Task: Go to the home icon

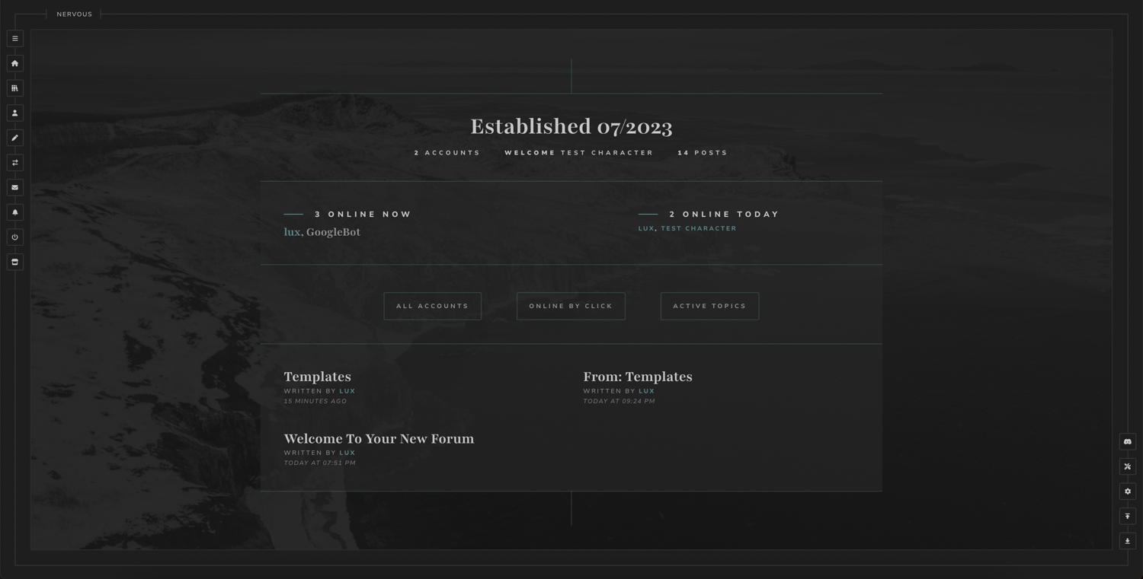Action: click(14, 63)
